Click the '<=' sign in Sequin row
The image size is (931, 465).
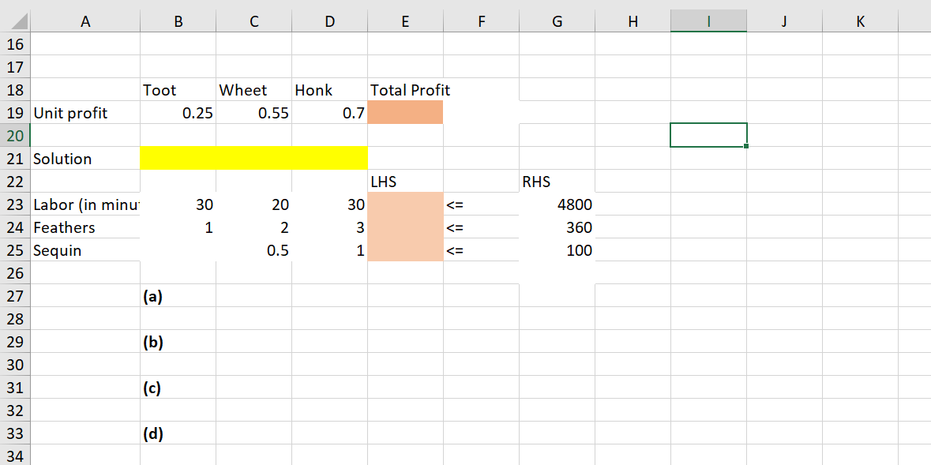coord(481,250)
